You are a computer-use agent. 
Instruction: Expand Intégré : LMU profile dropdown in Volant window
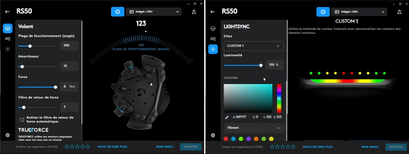coord(154,12)
